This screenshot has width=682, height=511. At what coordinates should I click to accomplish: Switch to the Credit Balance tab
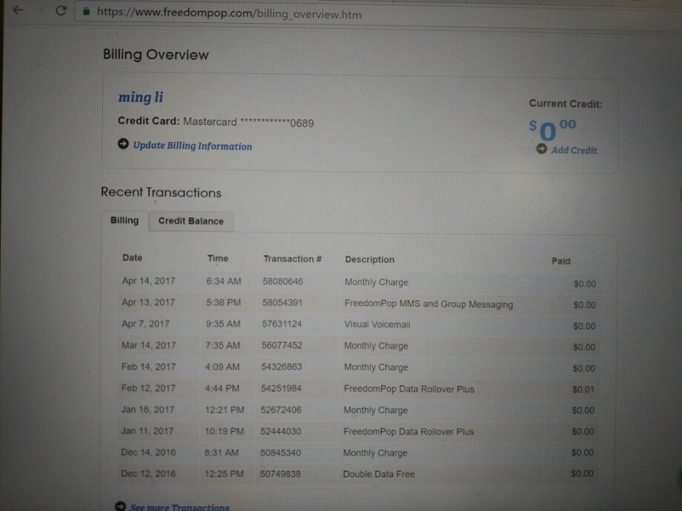pos(191,221)
